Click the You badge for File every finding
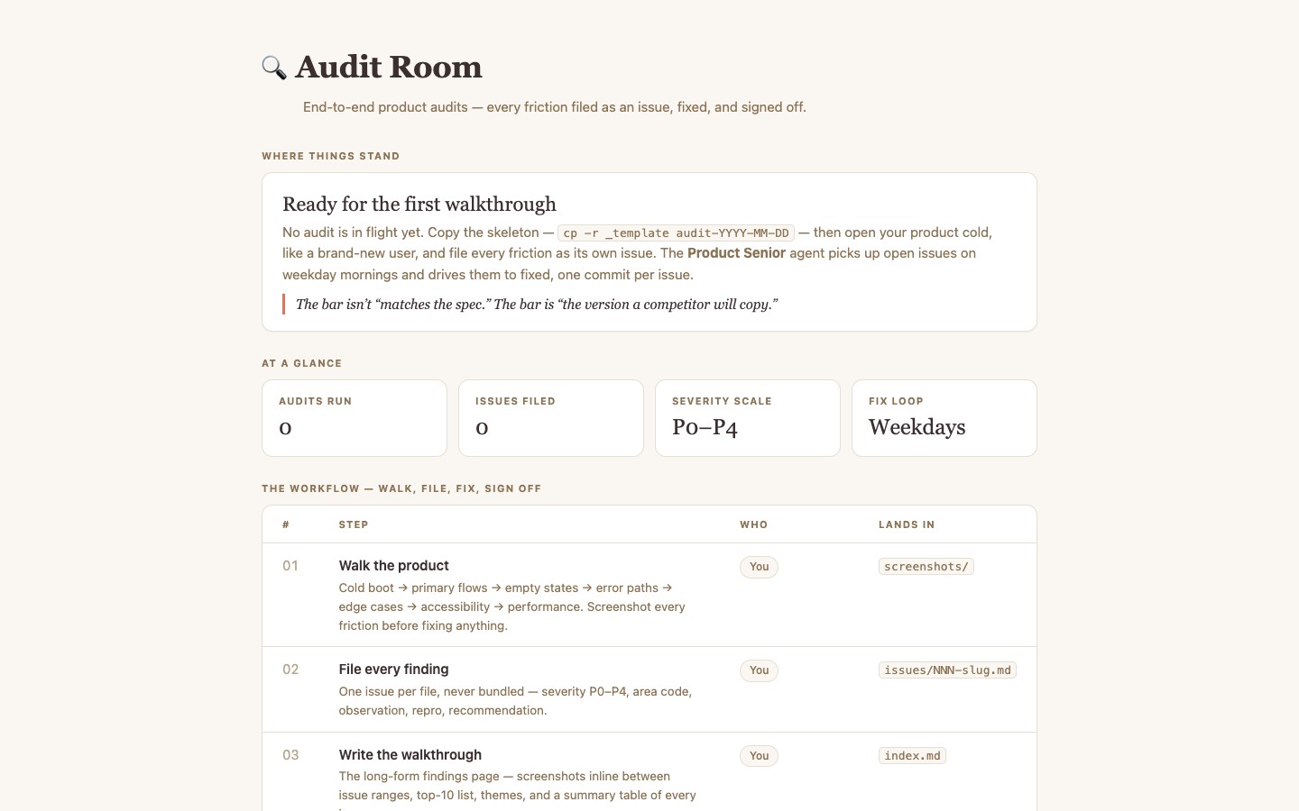 pyautogui.click(x=760, y=670)
